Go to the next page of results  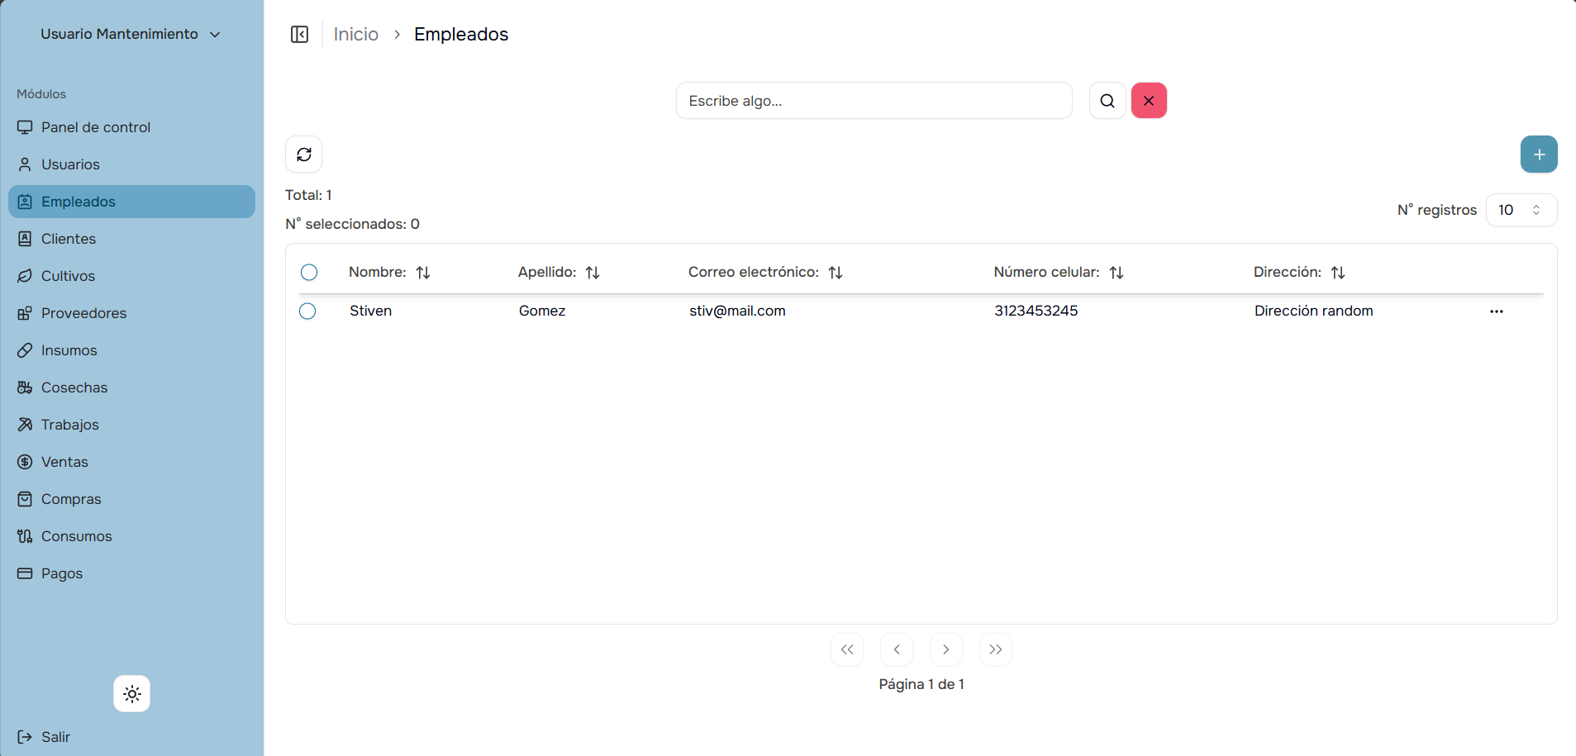point(945,649)
